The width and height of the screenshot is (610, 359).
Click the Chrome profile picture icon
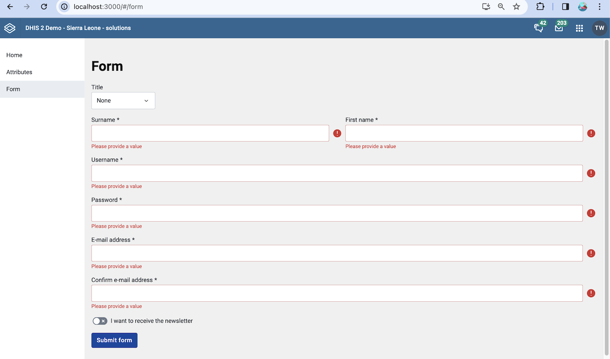[x=583, y=7]
